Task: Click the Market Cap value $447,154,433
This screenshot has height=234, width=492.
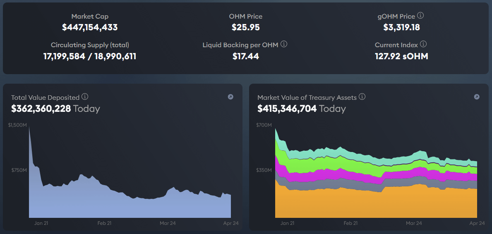Action: point(90,27)
